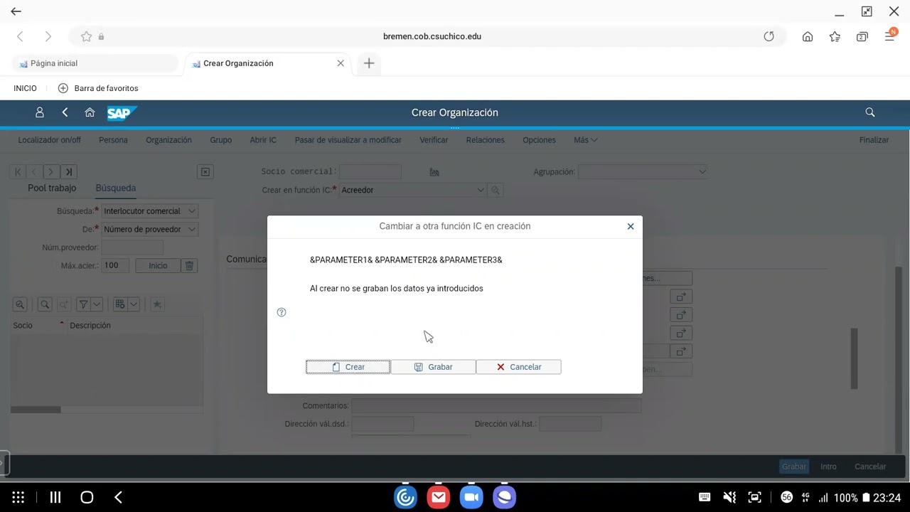Click Cancelar in the bottom footer bar
Image resolution: width=910 pixels, height=512 pixels.
[870, 466]
